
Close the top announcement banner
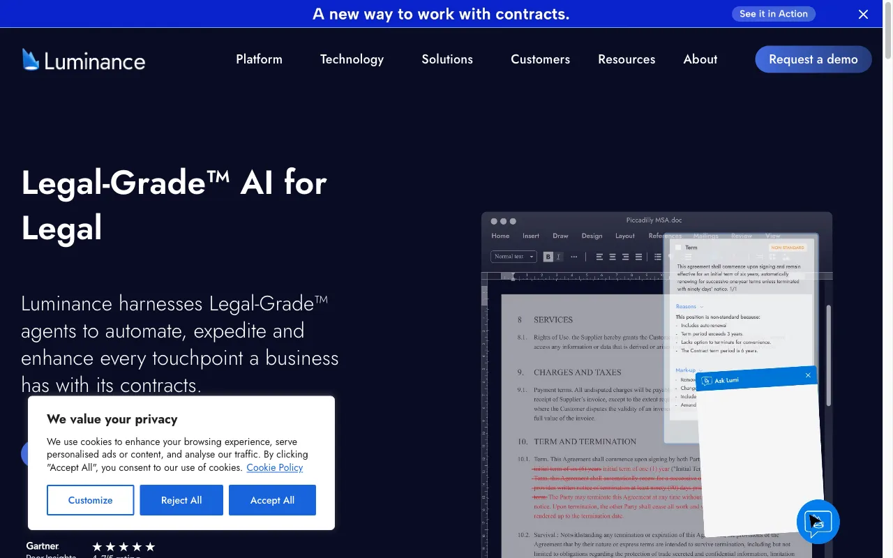point(863,14)
